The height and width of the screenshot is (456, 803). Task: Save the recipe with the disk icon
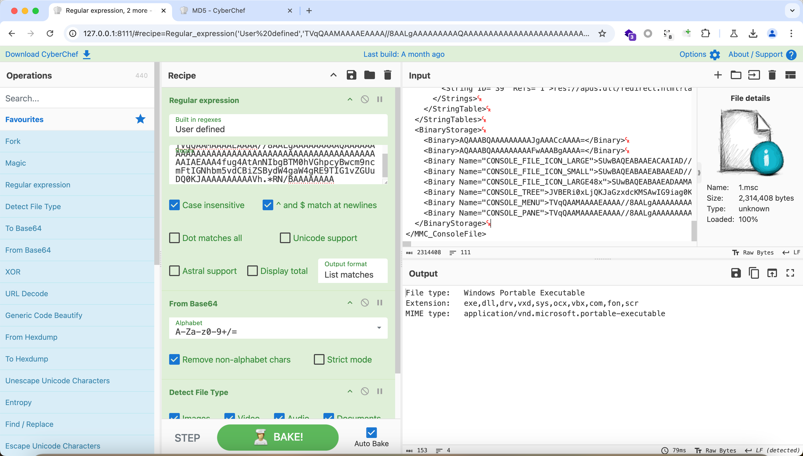click(351, 75)
